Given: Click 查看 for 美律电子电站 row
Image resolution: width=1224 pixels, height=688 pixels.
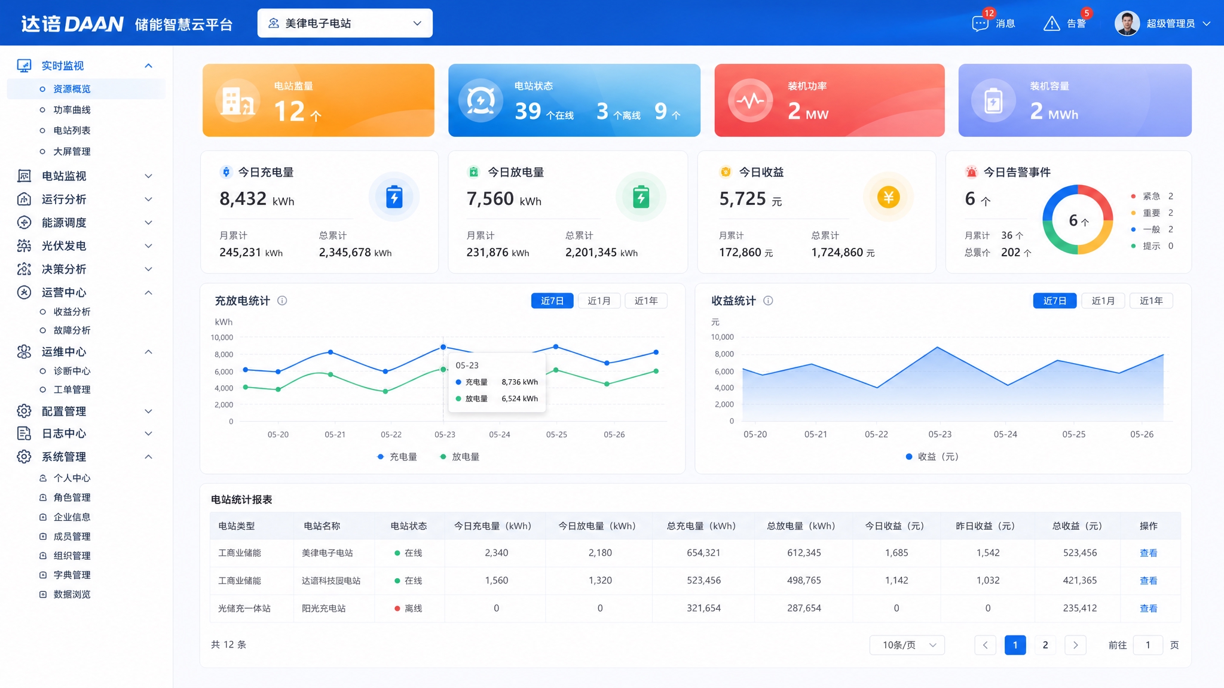Looking at the screenshot, I should coord(1148,553).
